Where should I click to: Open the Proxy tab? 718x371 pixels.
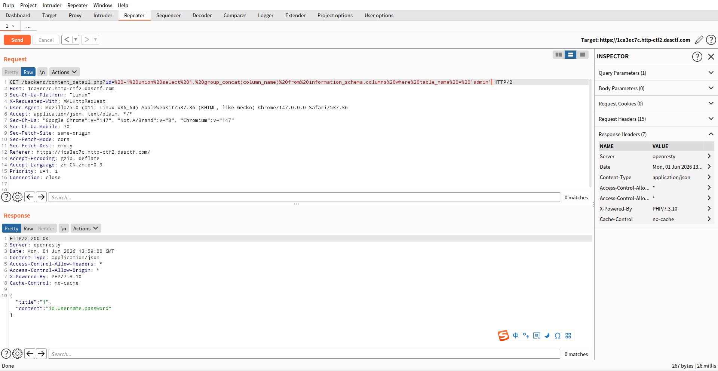tap(75, 15)
